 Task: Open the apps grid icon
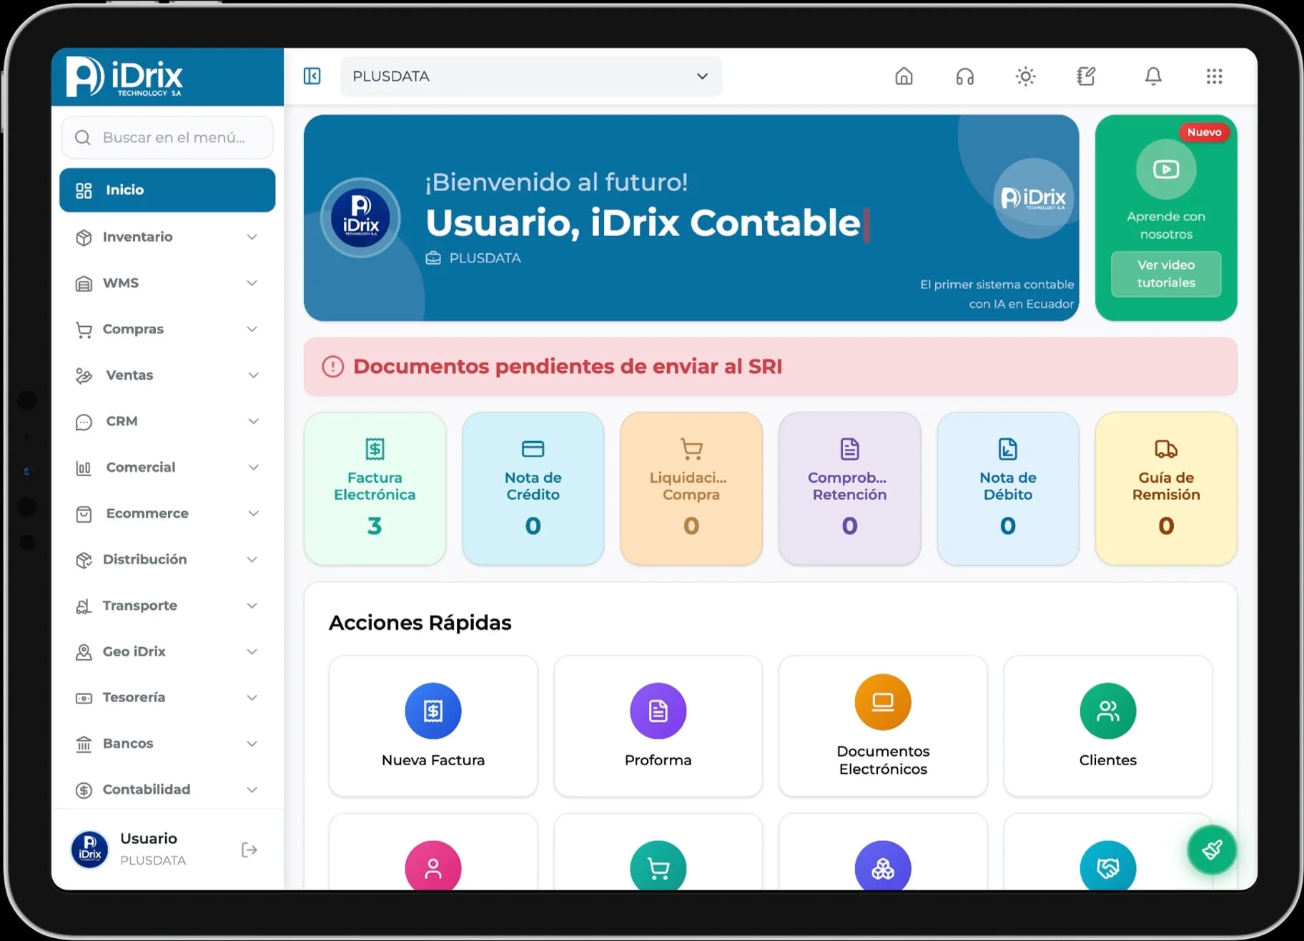1214,76
